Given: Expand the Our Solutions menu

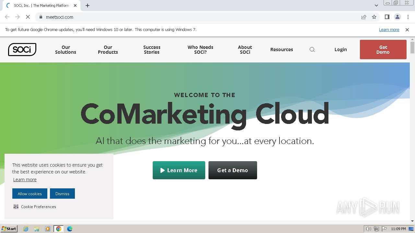Looking at the screenshot, I should (x=65, y=50).
